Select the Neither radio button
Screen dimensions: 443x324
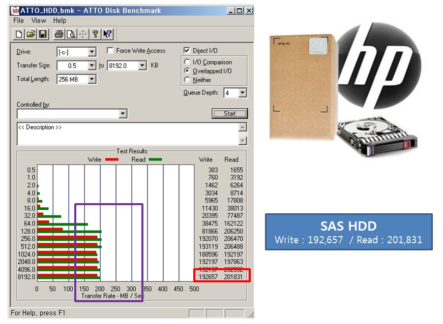coord(187,80)
